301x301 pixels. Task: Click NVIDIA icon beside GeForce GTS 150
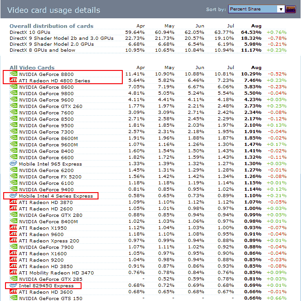[x=13, y=298]
